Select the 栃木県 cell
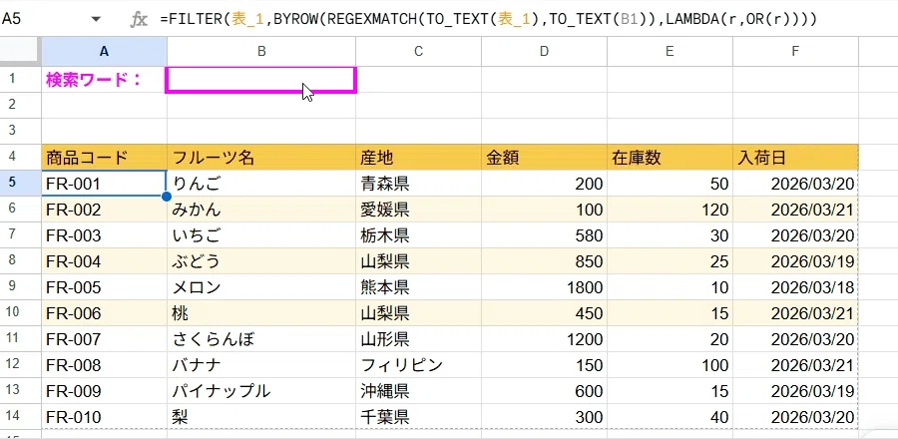This screenshot has height=439, width=898. pos(418,235)
